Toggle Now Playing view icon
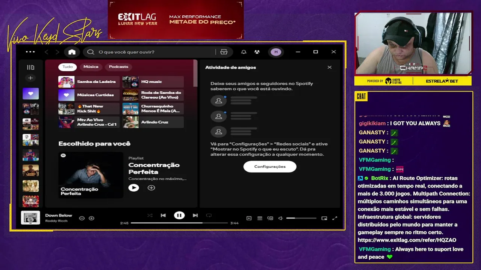The width and height of the screenshot is (481, 270). tap(249, 218)
